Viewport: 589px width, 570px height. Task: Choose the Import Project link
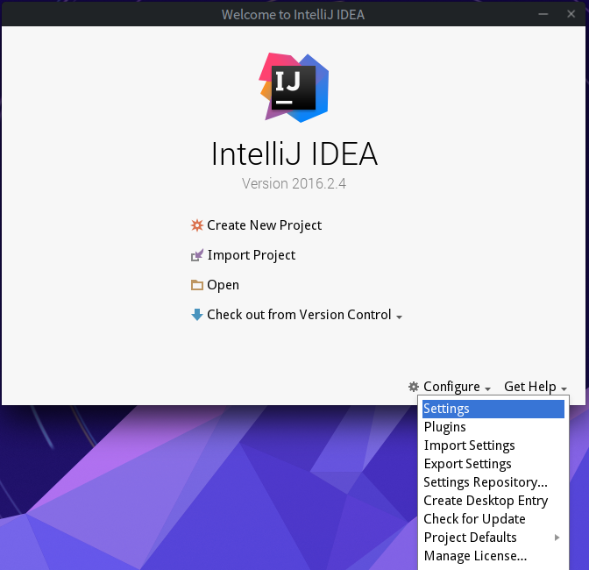(252, 255)
